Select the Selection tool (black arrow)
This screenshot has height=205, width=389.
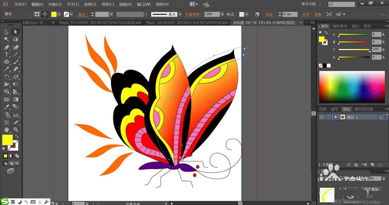(7, 32)
